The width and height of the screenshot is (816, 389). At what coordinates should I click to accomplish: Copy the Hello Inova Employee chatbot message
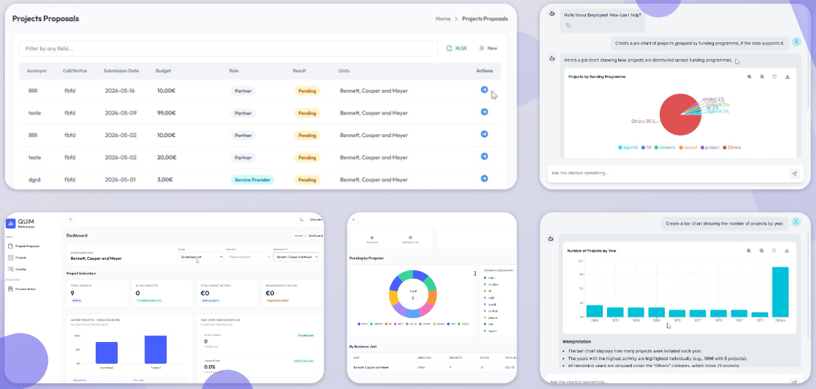[x=568, y=25]
